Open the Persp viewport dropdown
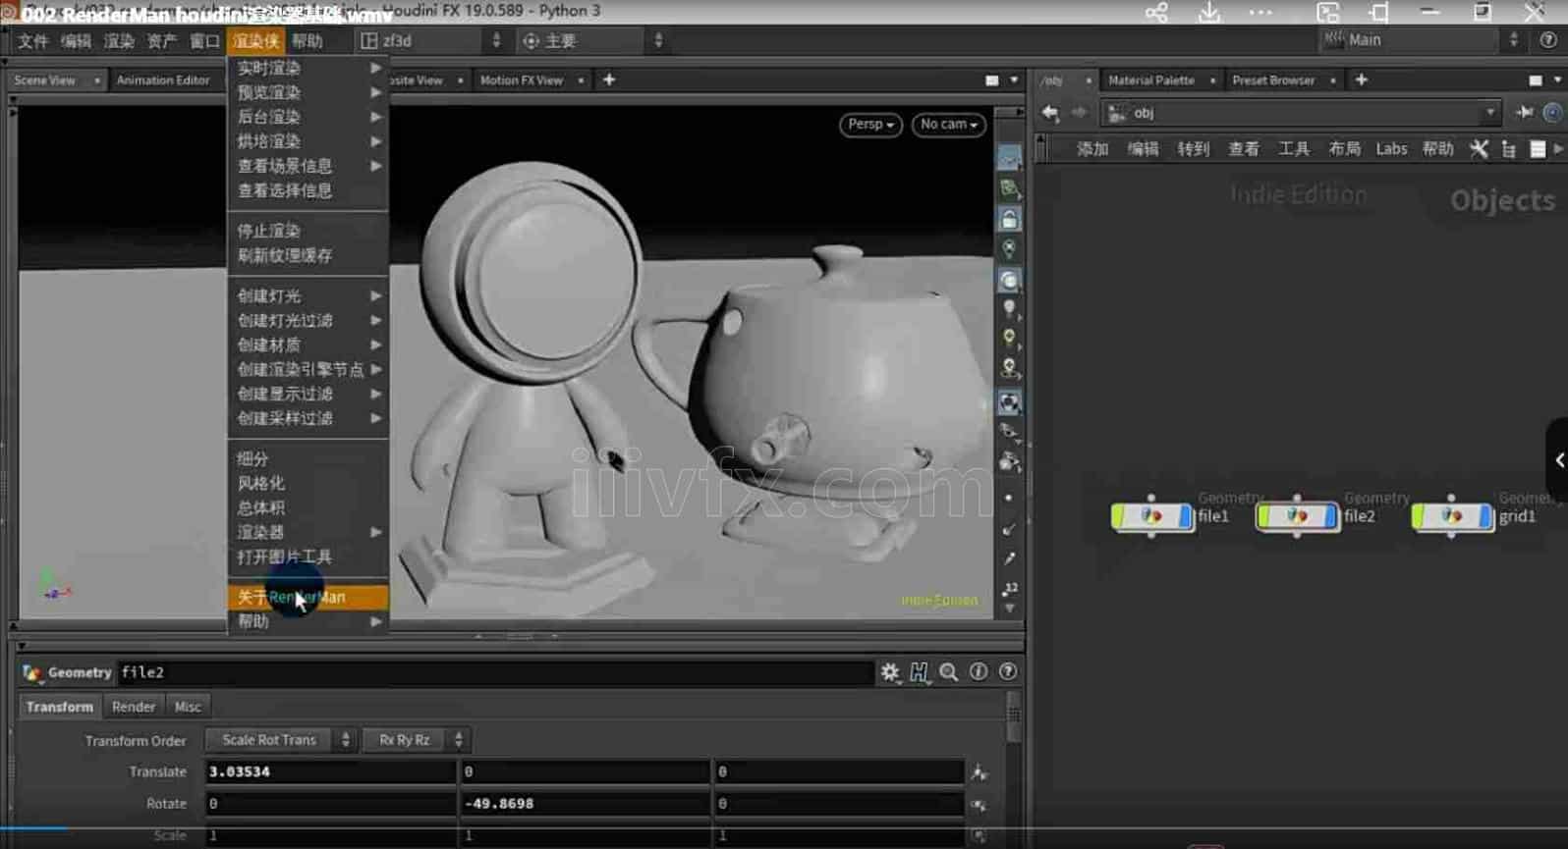 [870, 125]
